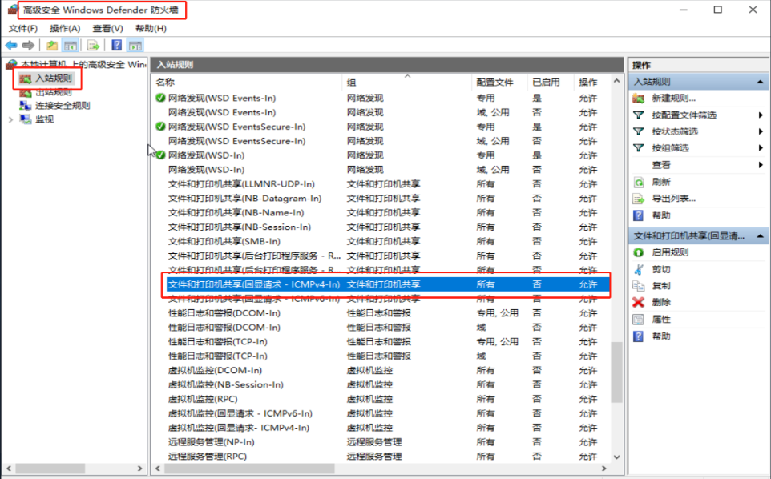The image size is (771, 479).
Task: Click the 导出列表 icon in actions pane
Action: (638, 199)
